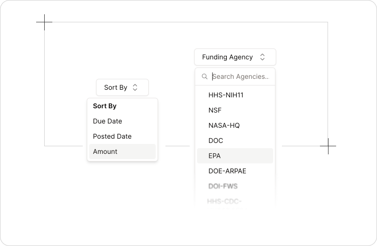Choose Amount in Sort By menu
The height and width of the screenshot is (246, 377).
[x=122, y=151]
